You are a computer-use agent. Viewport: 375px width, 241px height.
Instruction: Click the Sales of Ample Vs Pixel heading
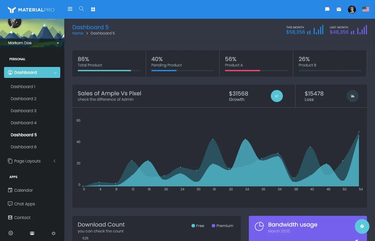tap(109, 93)
